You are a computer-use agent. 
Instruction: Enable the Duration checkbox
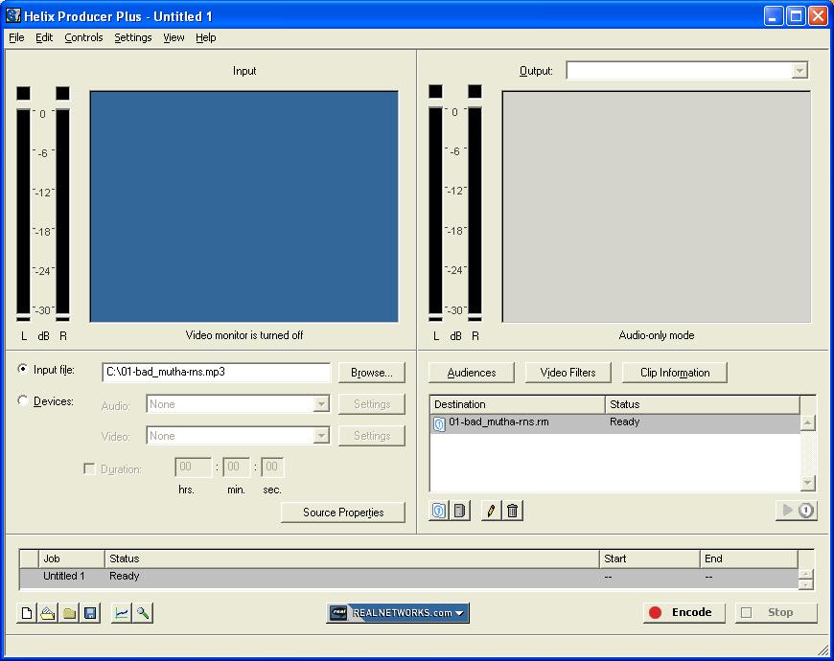89,469
